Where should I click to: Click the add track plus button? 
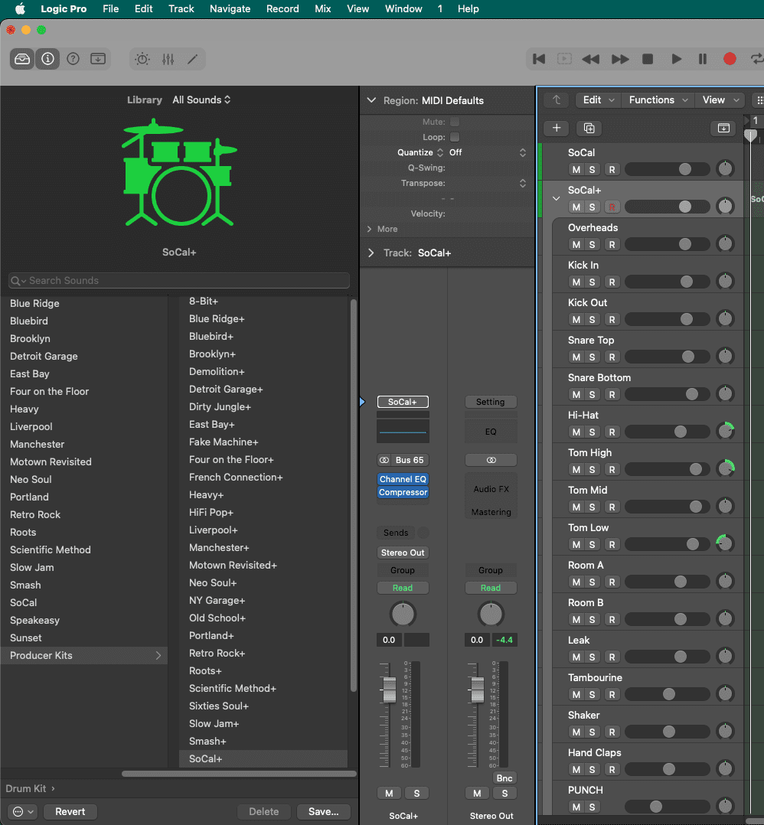tap(557, 129)
